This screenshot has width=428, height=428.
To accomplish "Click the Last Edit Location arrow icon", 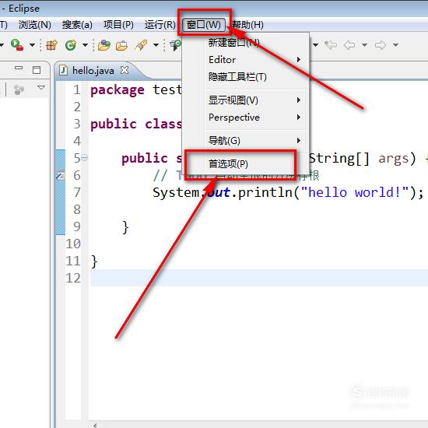I will coord(331,45).
